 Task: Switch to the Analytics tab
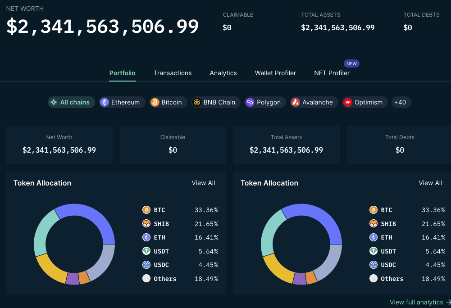223,73
